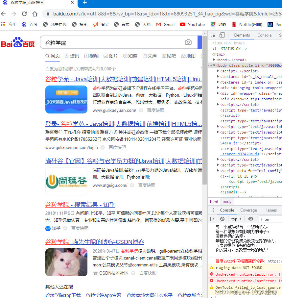
Task: Click 百度快照 dropdown icon beside www.gulixueyuan.com/login
Action: point(103,147)
